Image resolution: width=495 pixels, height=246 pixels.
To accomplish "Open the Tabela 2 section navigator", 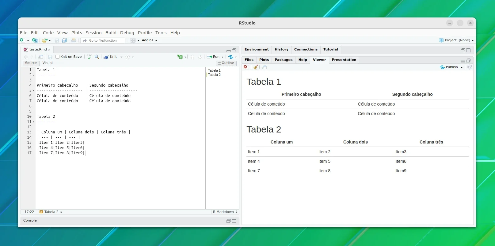I will pyautogui.click(x=51, y=212).
